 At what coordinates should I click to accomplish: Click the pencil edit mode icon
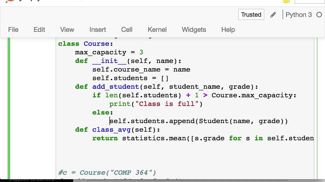273,15
